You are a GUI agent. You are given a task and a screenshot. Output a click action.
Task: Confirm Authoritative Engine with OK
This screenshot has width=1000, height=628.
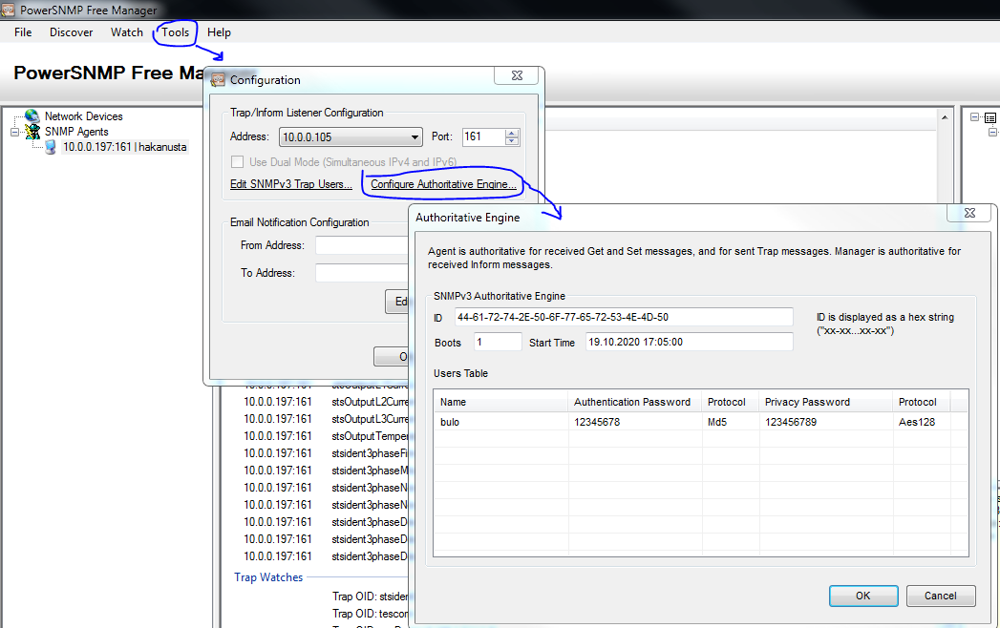862,596
